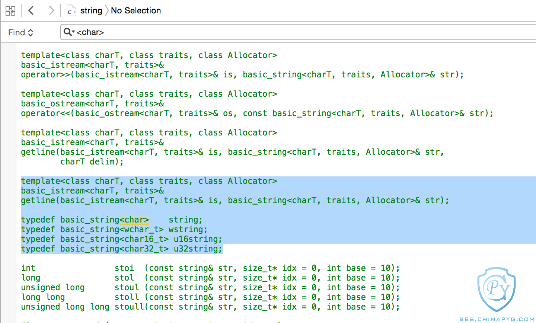Open the 'No Selection' jump bar item

136,10
